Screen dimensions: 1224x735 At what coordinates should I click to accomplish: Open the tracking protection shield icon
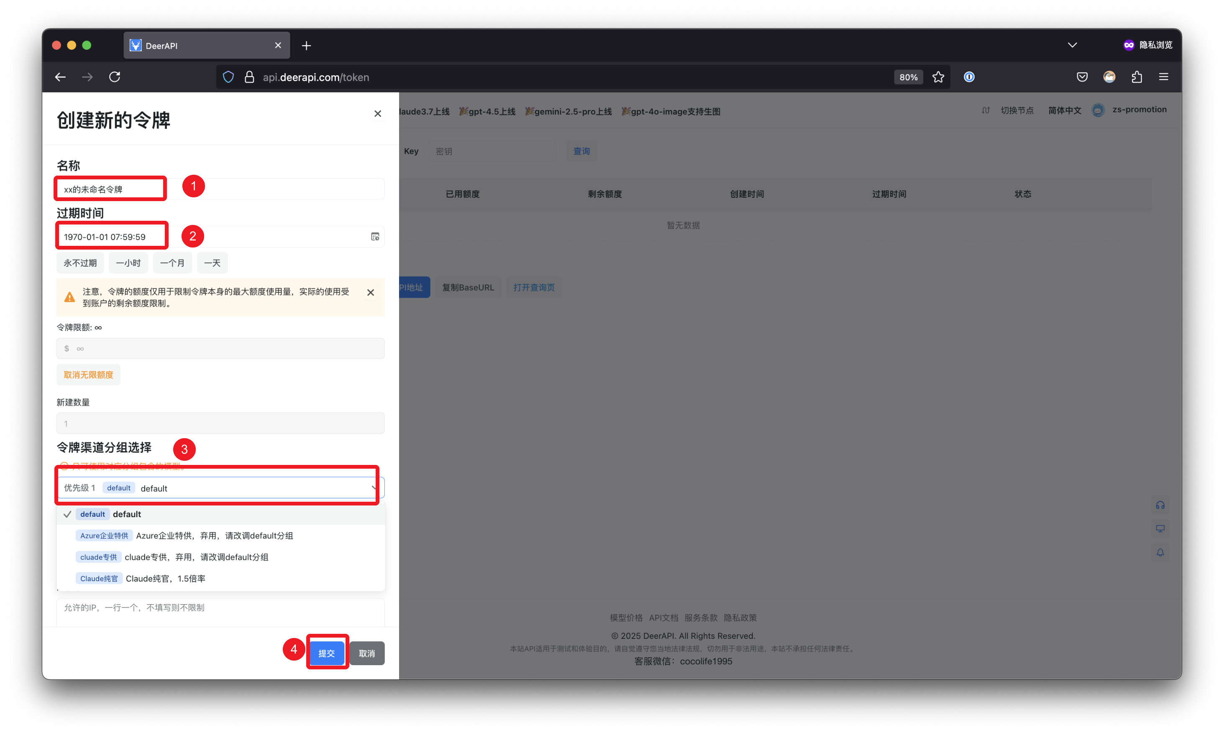click(228, 77)
